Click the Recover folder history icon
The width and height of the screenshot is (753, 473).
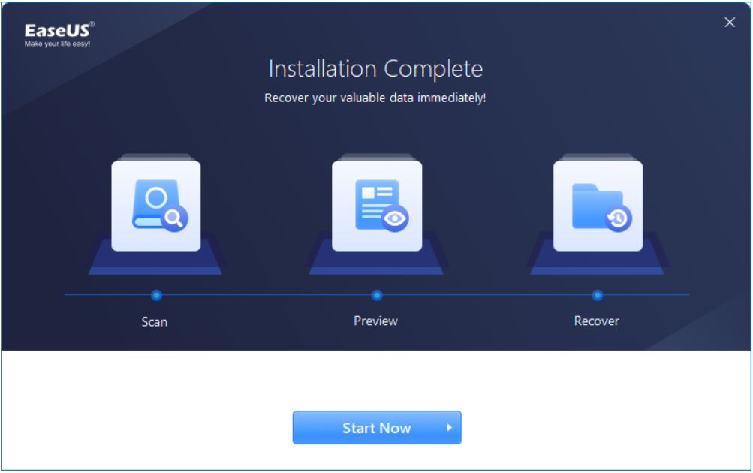tap(598, 206)
